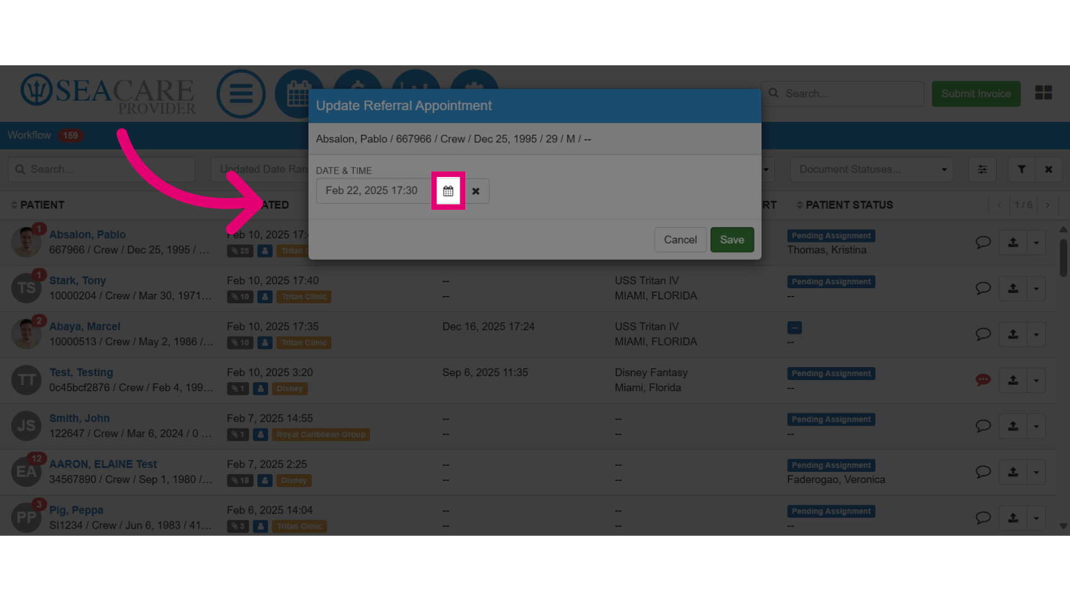Screen dimensions: 1070x601
Task: Go to previous page of results
Action: (x=999, y=205)
